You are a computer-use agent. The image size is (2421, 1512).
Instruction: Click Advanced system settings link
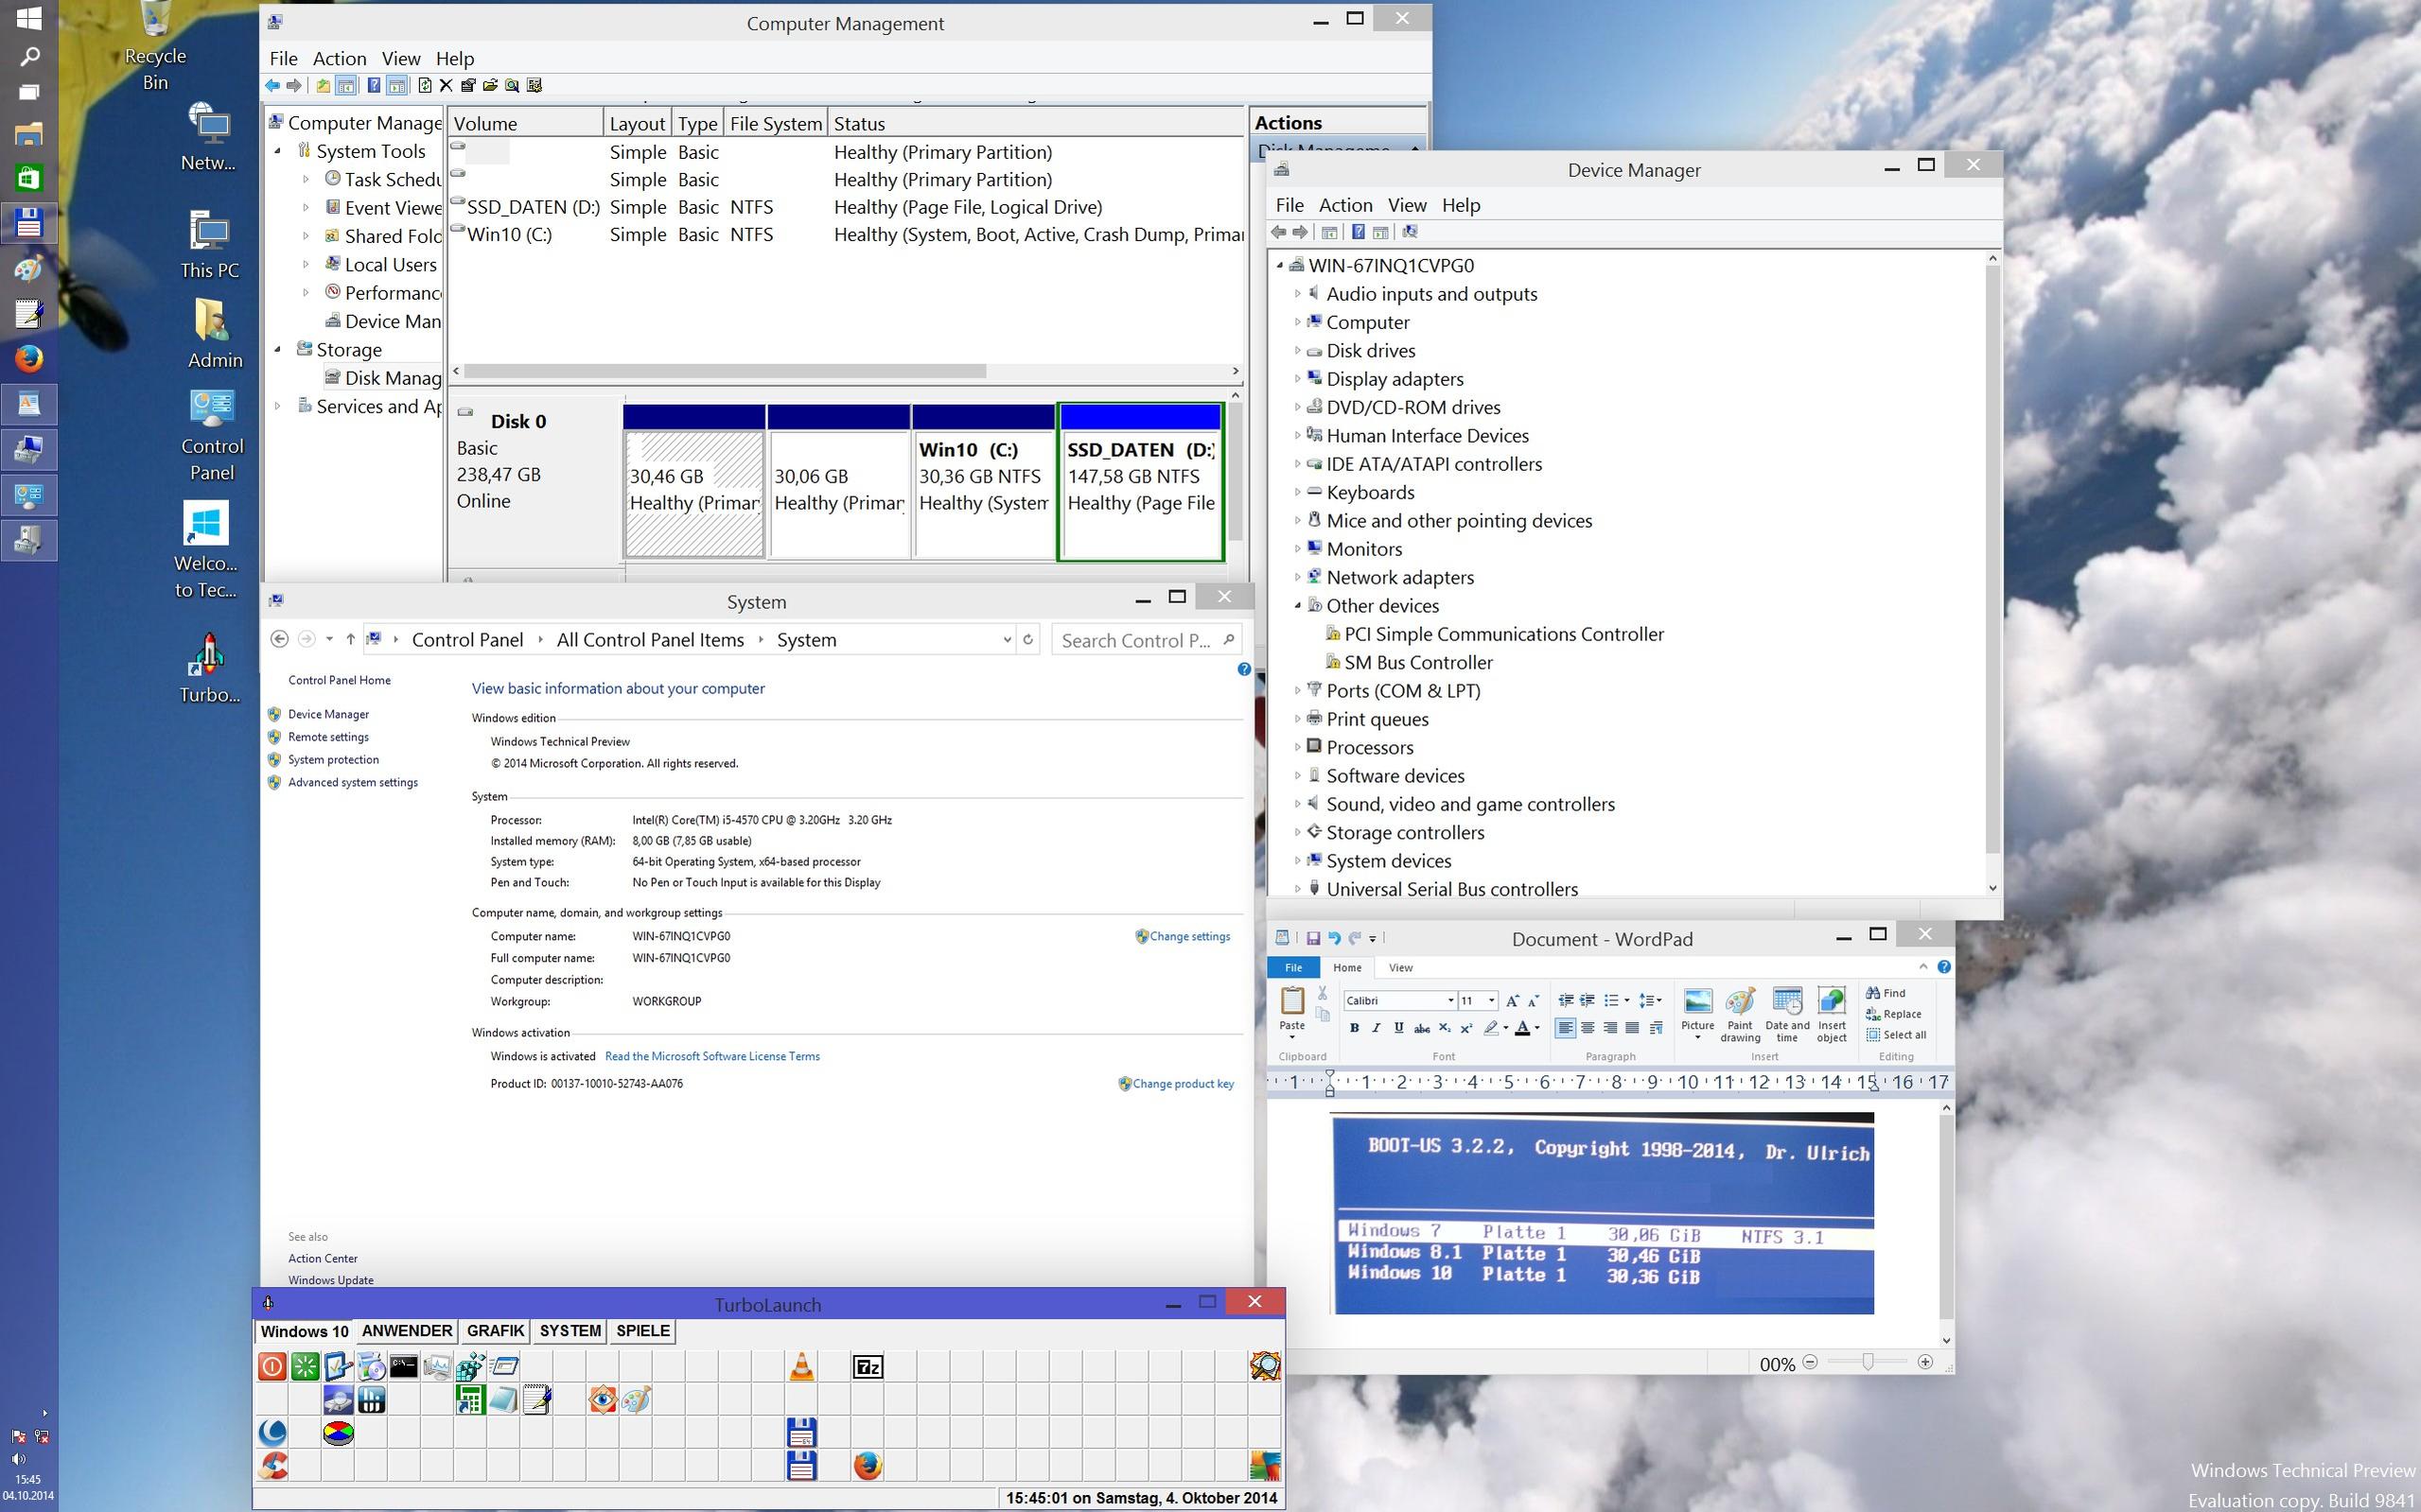point(352,782)
